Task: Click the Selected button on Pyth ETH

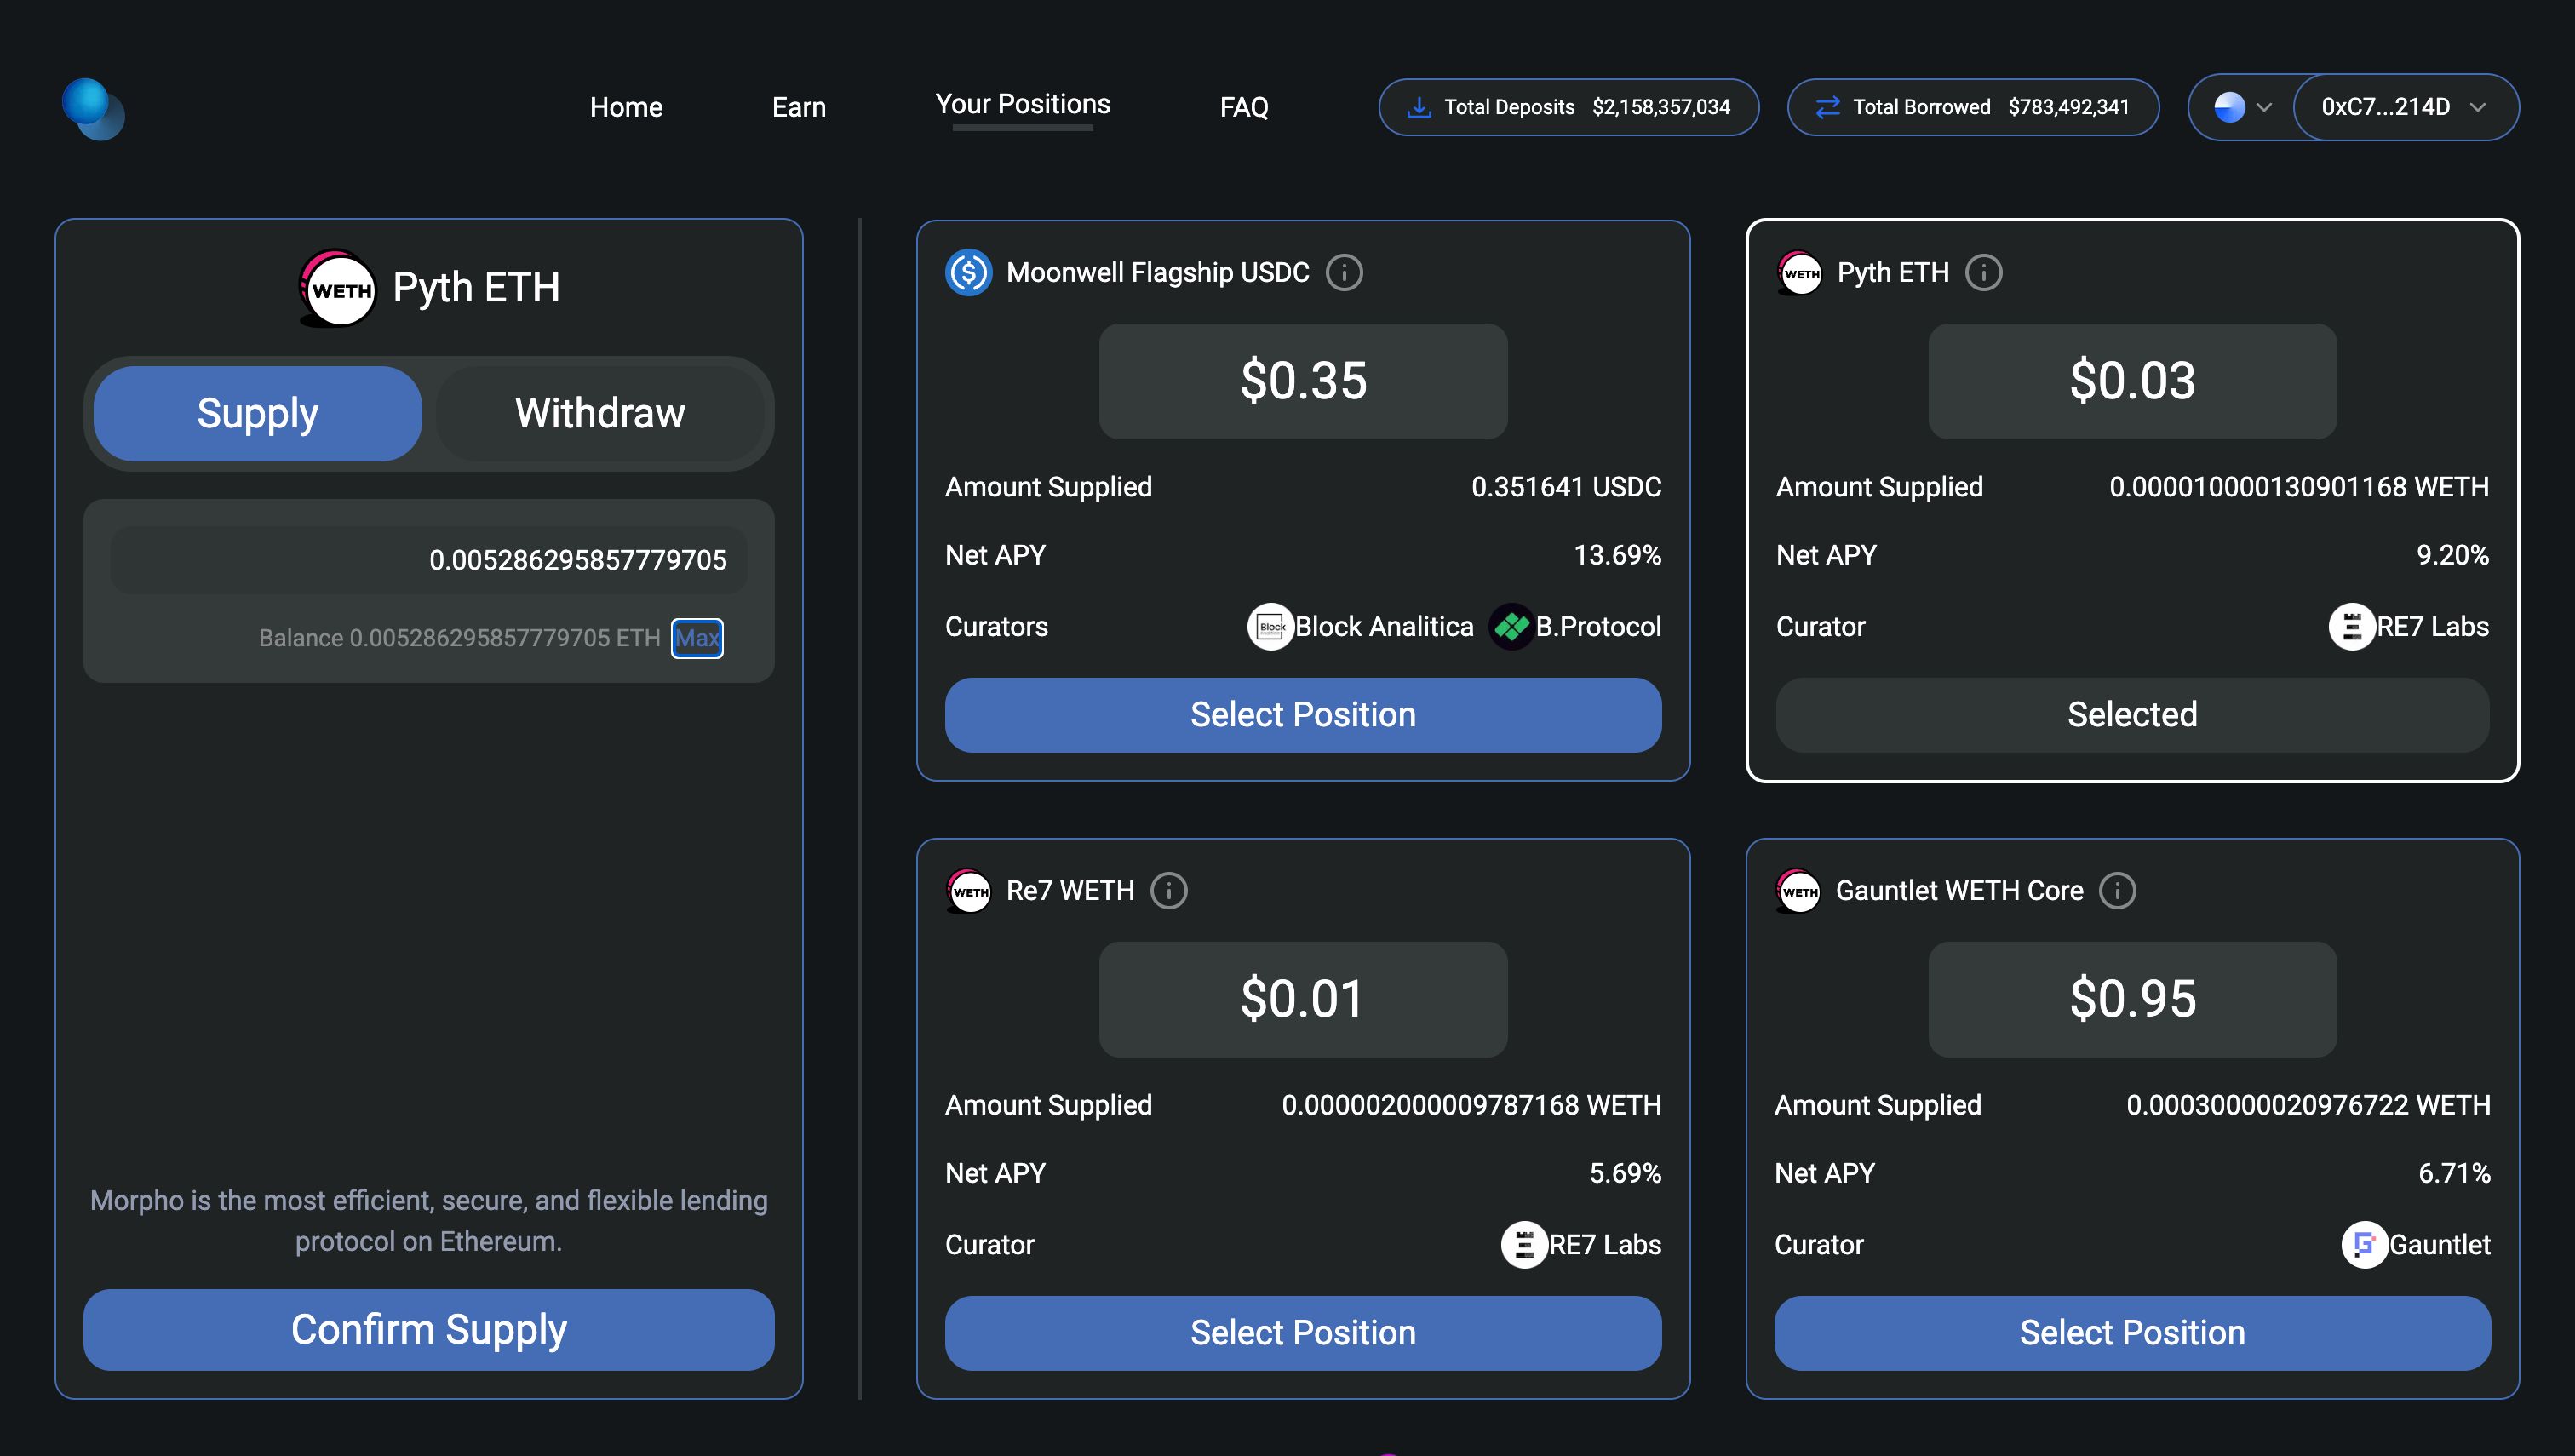Action: (2132, 715)
